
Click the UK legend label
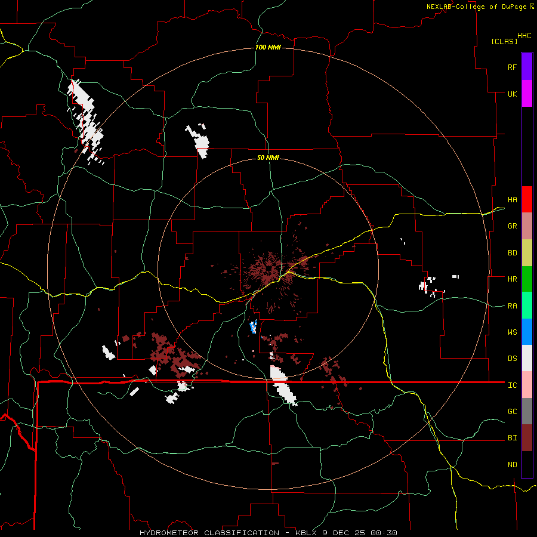coord(512,94)
